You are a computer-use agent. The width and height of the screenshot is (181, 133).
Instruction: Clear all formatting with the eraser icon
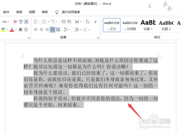coord(15,22)
